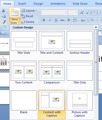Select the Format Painter brush icon
Screen dimensions: 102x120
click(4, 22)
